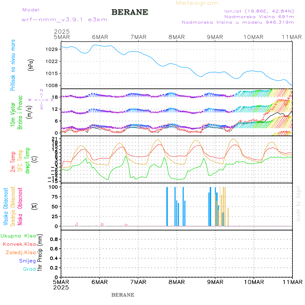
Task: Click the orange Meteogram heading
Action: tap(197, 3)
